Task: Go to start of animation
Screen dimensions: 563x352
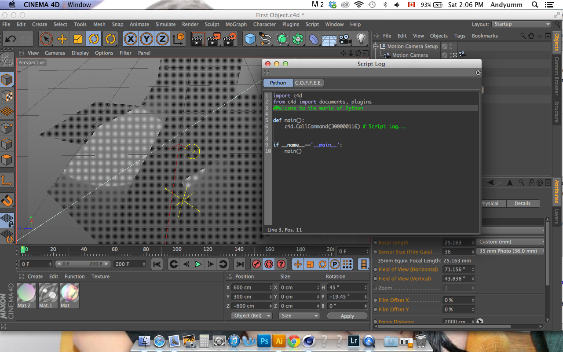Action: coord(157,264)
